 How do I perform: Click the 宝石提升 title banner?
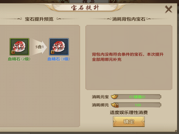click(x=85, y=8)
